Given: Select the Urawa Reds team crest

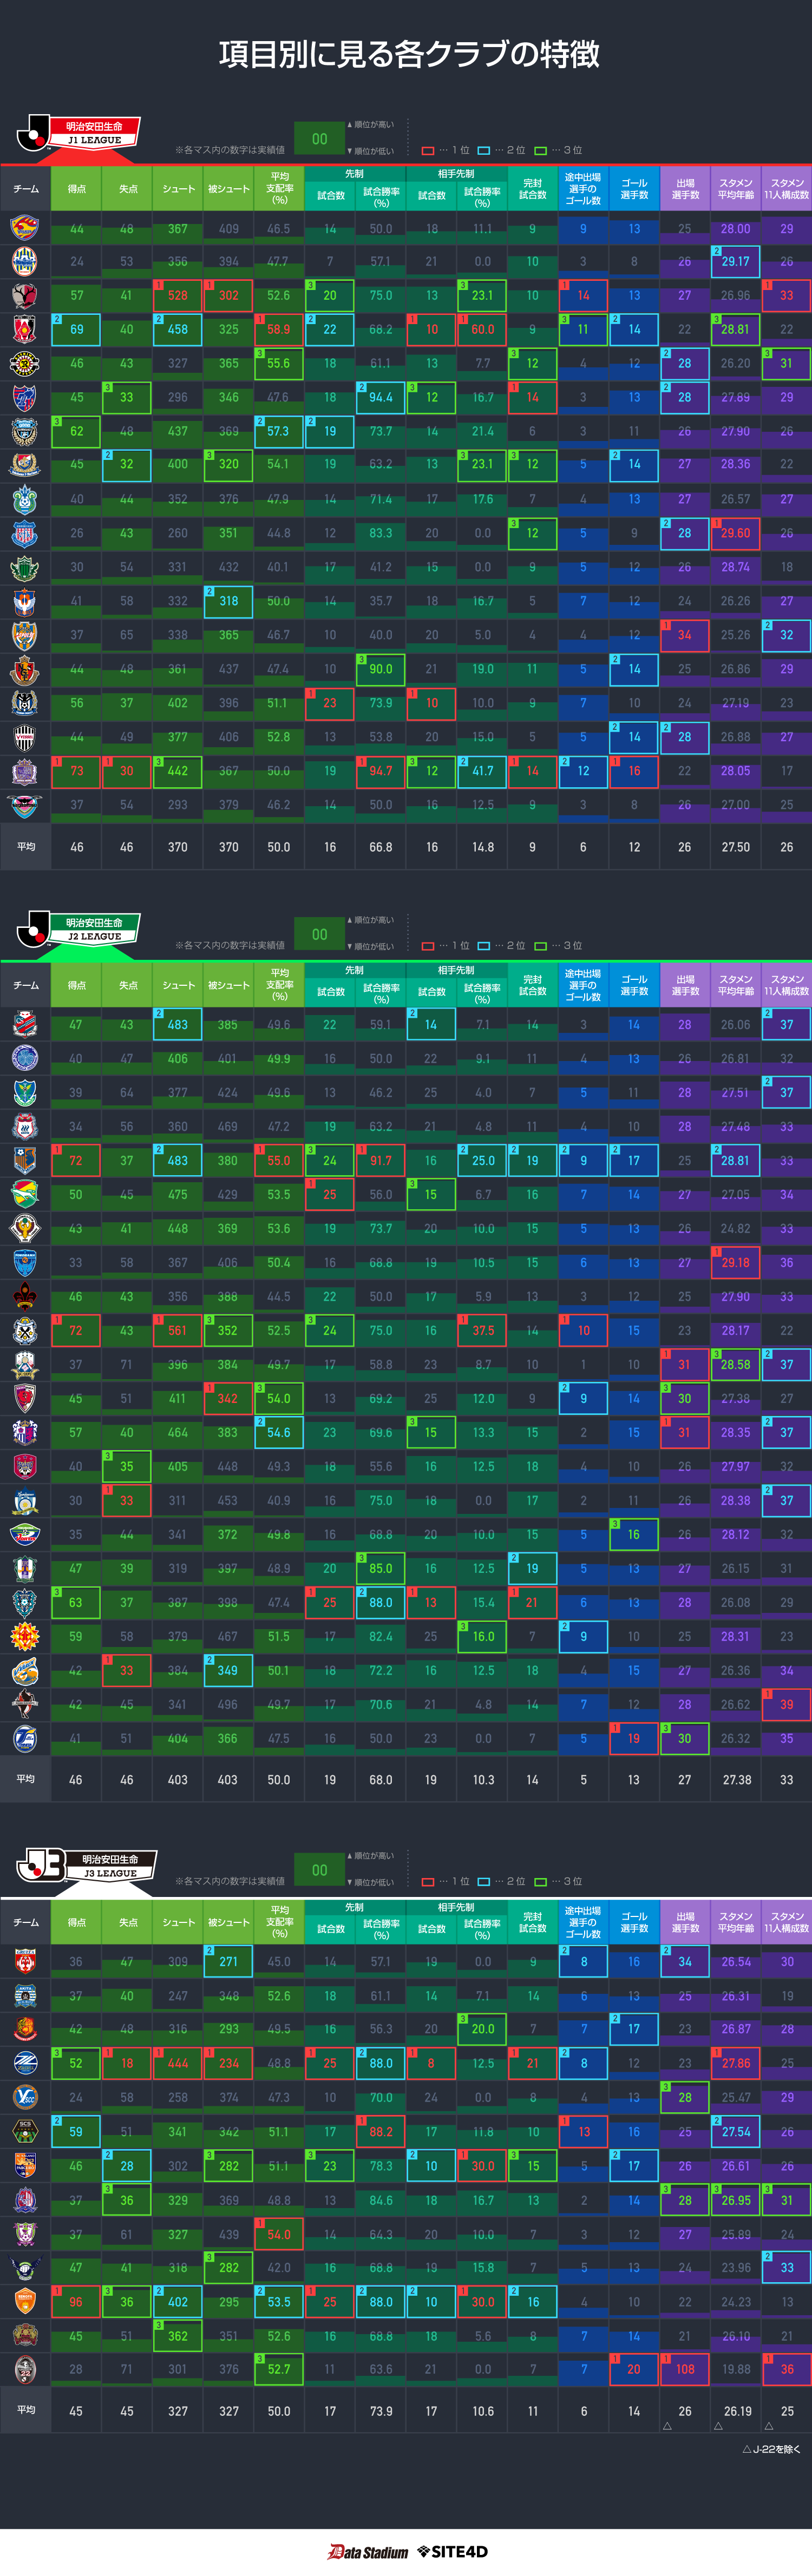Looking at the screenshot, I should click(25, 329).
